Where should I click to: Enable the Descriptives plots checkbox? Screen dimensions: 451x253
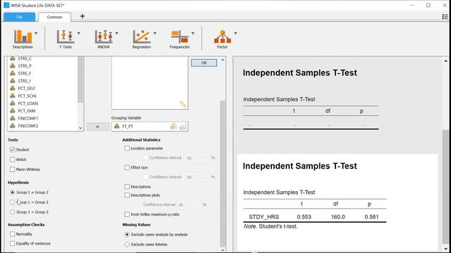[x=127, y=195]
